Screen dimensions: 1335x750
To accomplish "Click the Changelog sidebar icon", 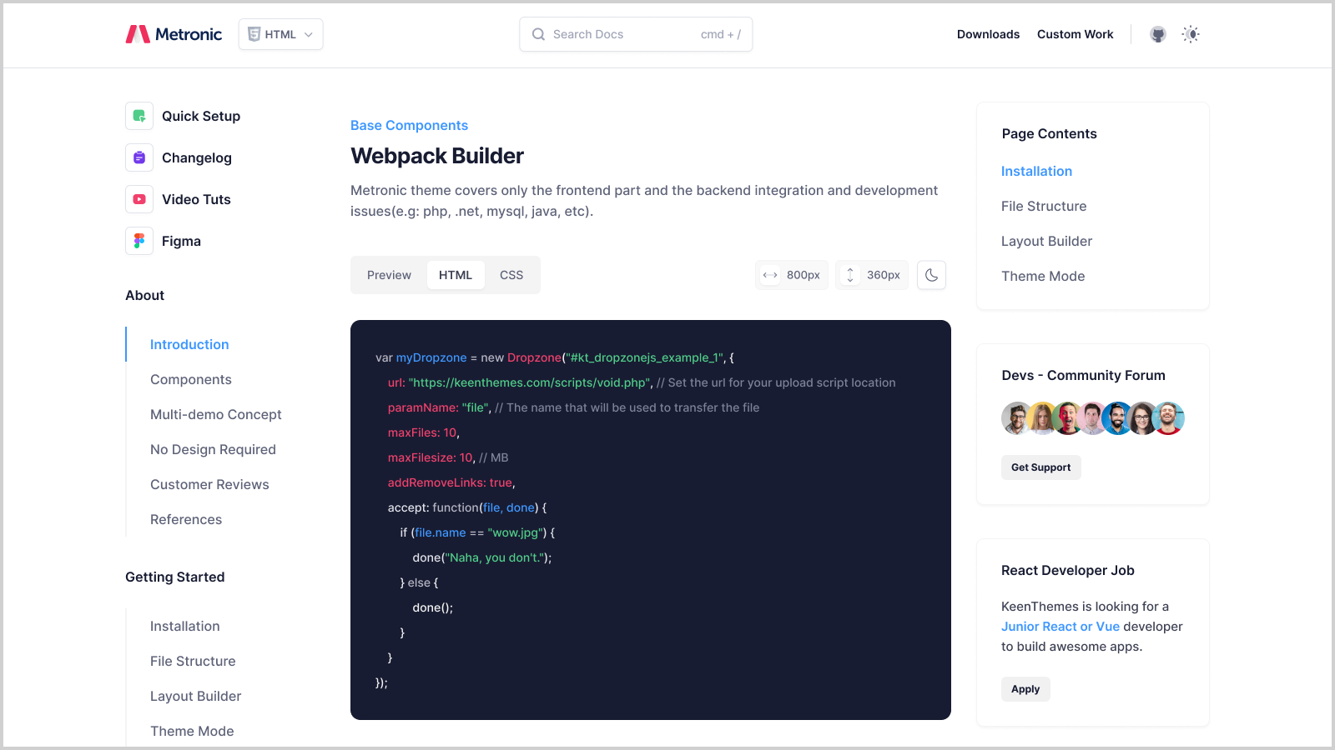I will (x=139, y=157).
